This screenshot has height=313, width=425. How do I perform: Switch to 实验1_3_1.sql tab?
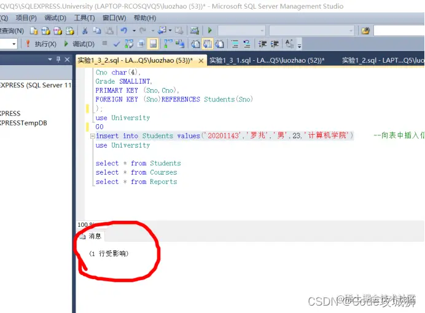click(x=267, y=60)
